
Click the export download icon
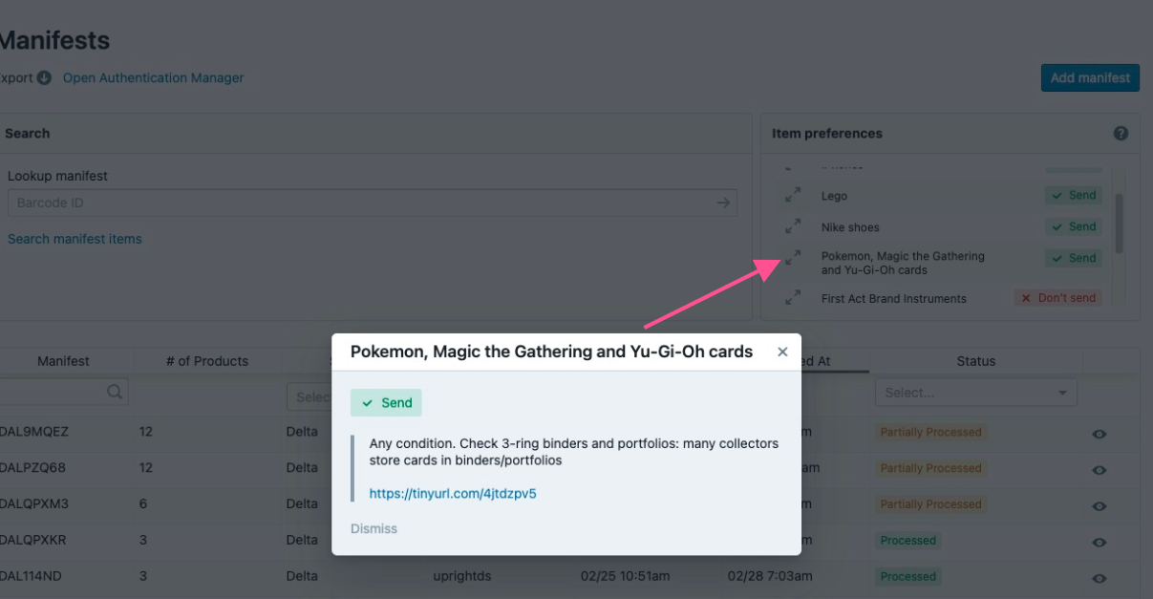tap(44, 78)
